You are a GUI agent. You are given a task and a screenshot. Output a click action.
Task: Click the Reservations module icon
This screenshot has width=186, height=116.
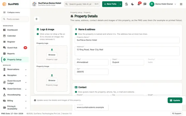(4, 69)
